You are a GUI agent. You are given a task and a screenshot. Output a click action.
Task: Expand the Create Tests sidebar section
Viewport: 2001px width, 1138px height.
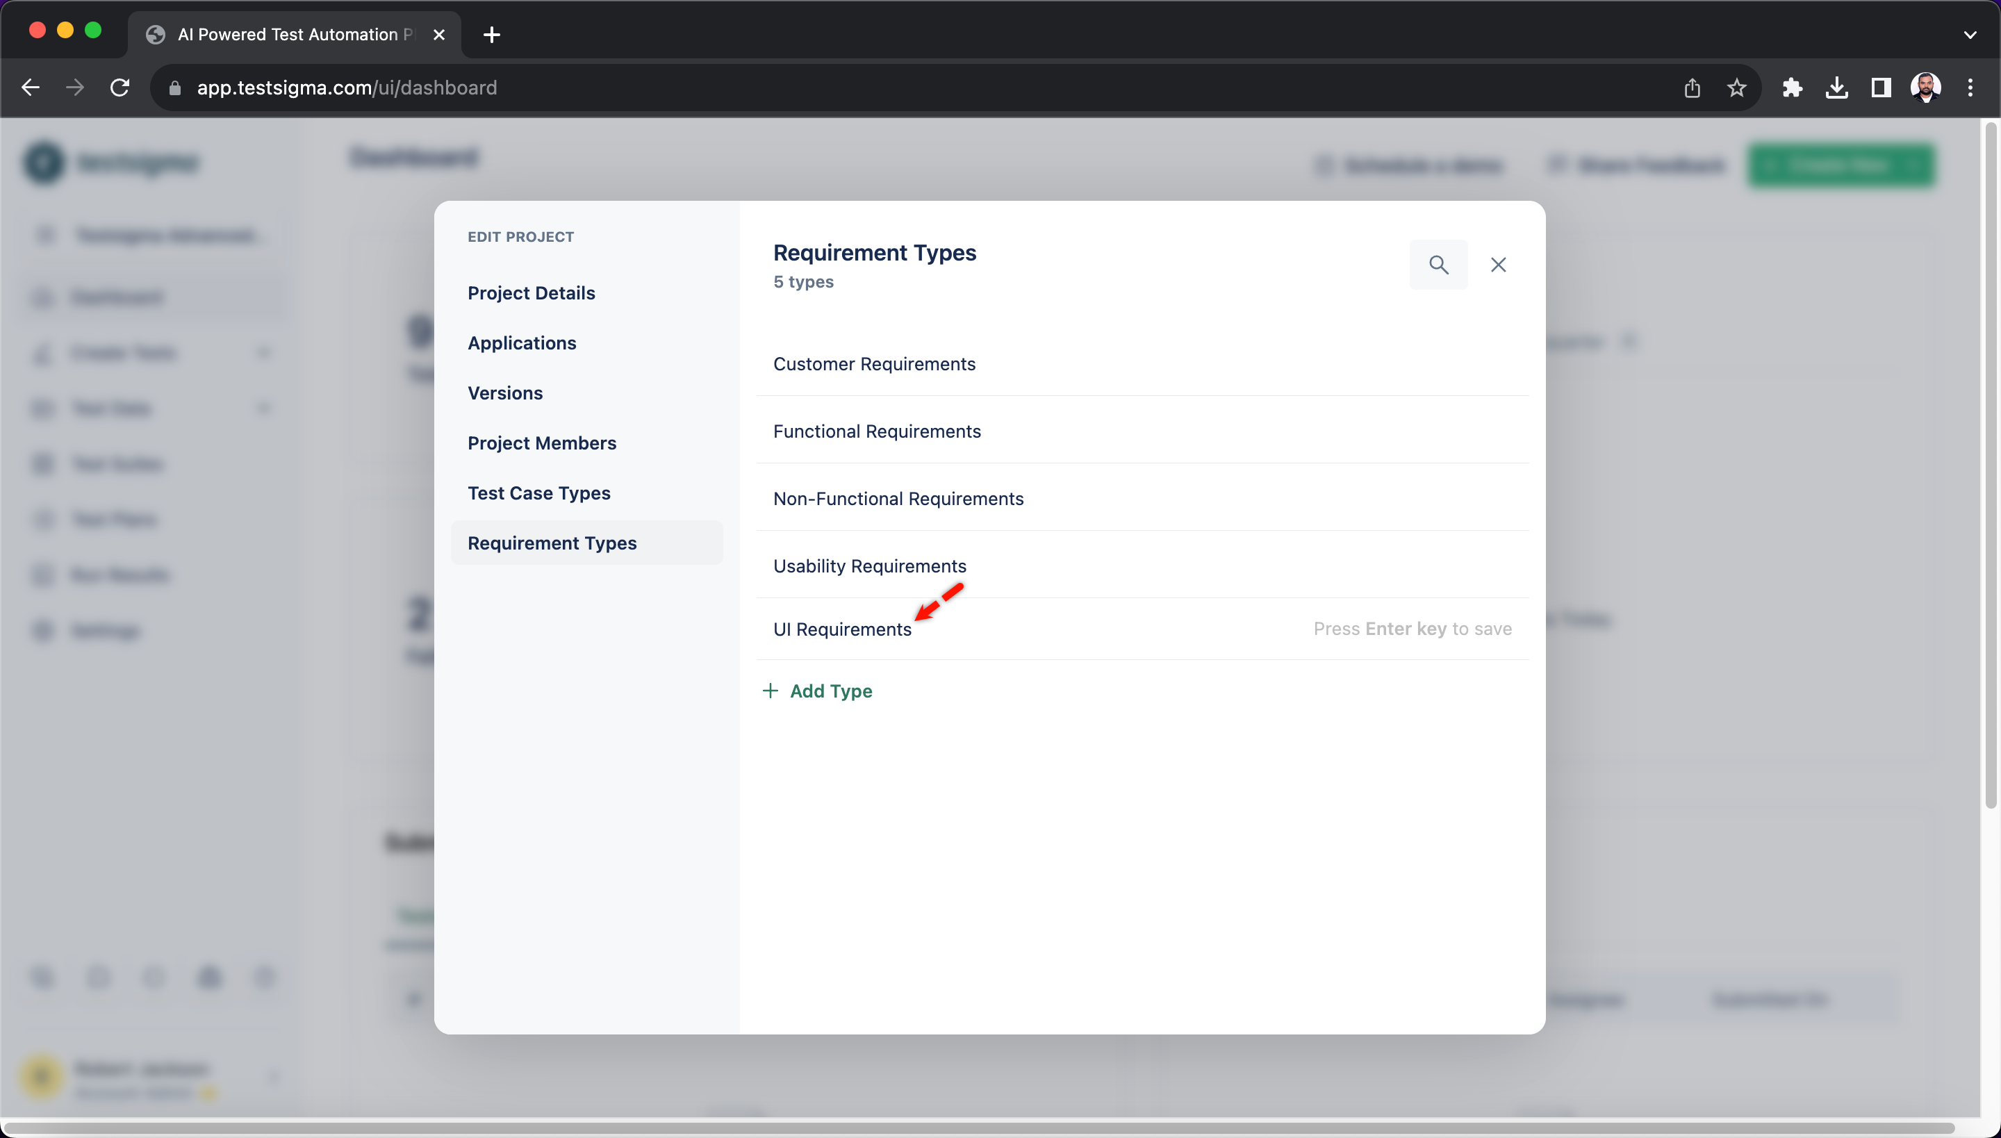pos(265,353)
